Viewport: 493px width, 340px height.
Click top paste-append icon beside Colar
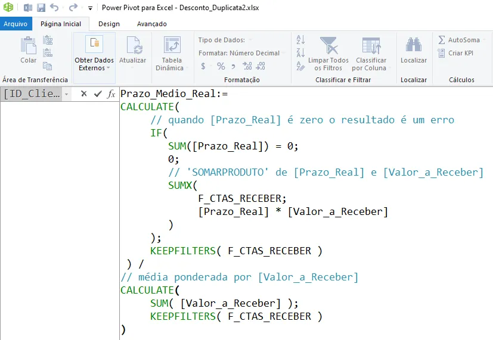click(48, 40)
